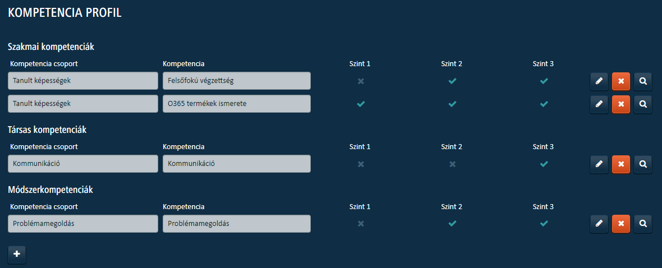View details of Problémamegoldás row
The height and width of the screenshot is (268, 662).
(x=643, y=224)
